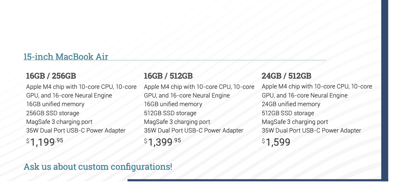Click the 256GB SSD storage line

coord(53,113)
